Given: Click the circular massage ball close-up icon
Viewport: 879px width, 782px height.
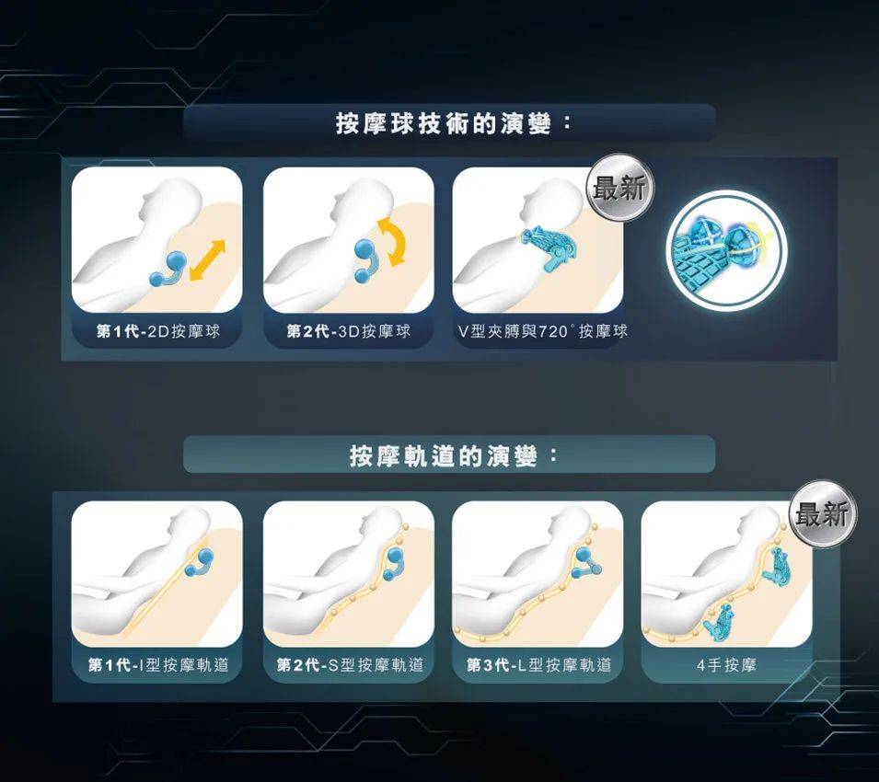Looking at the screenshot, I should [727, 250].
